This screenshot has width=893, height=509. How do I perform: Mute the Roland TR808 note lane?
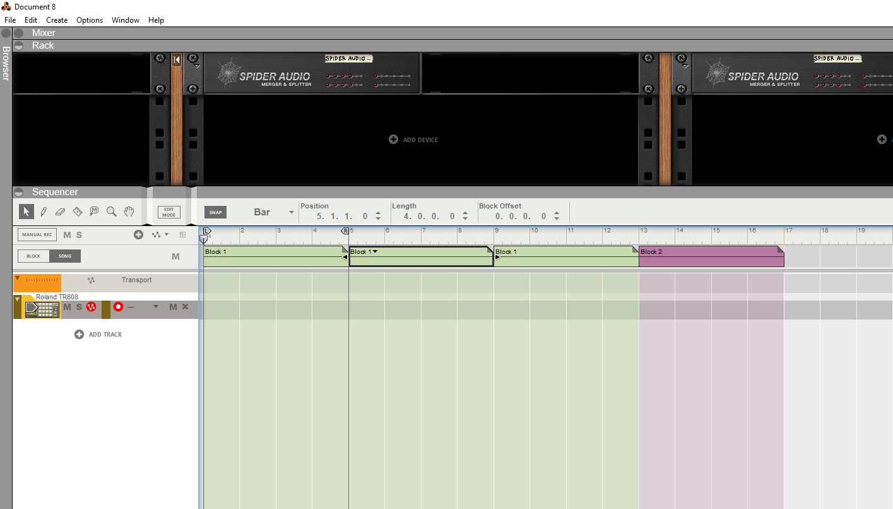(173, 307)
